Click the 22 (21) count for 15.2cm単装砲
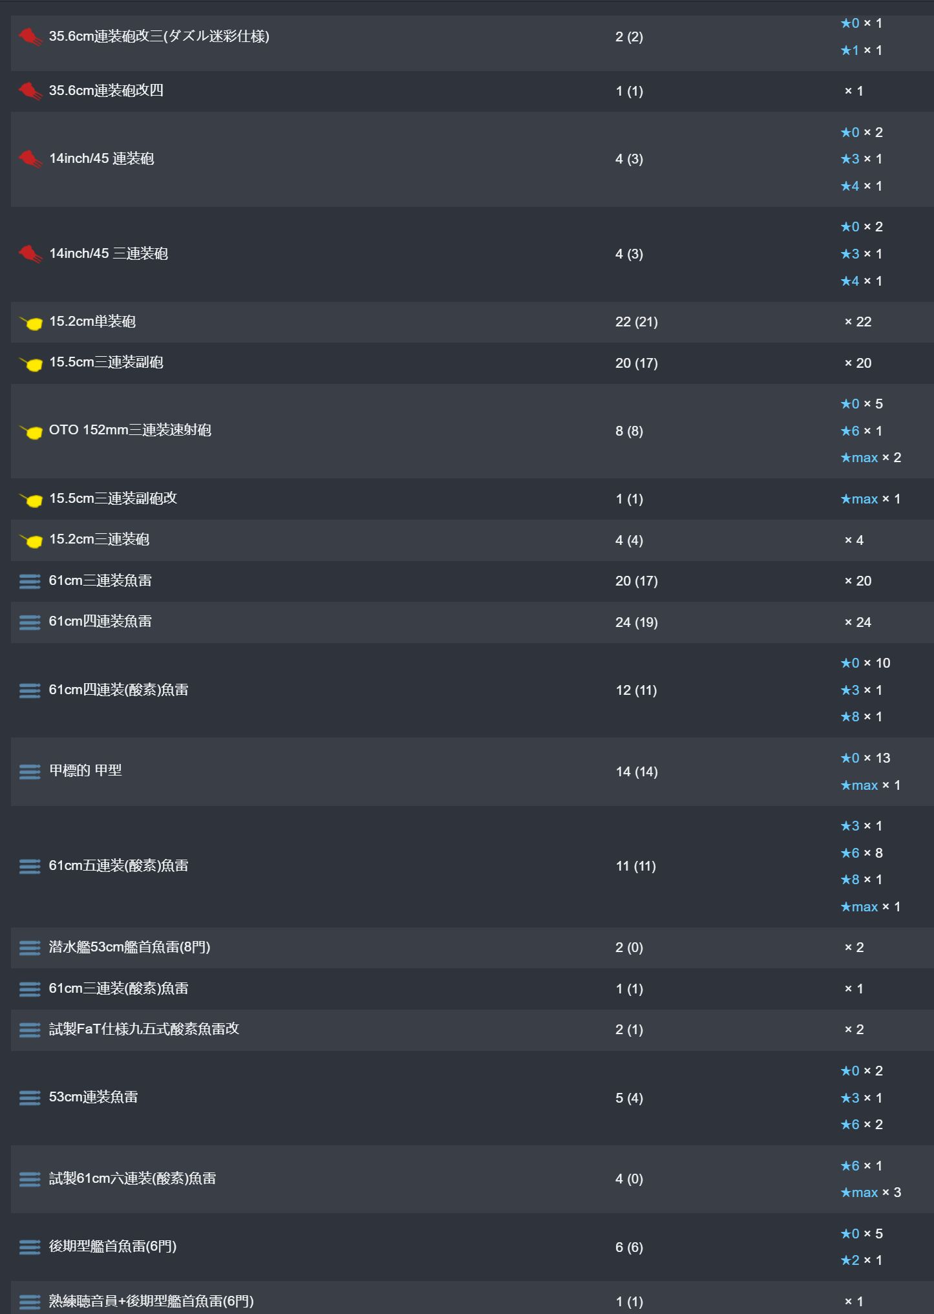 [637, 322]
